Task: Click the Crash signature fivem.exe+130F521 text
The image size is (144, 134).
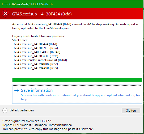Action: (x=27, y=121)
